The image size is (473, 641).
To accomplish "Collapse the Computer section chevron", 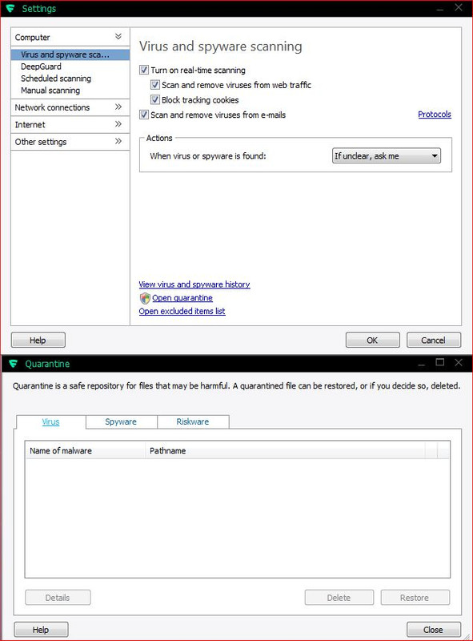I will click(x=118, y=37).
